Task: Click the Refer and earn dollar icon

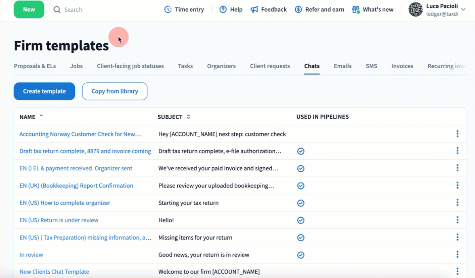Action: click(298, 9)
